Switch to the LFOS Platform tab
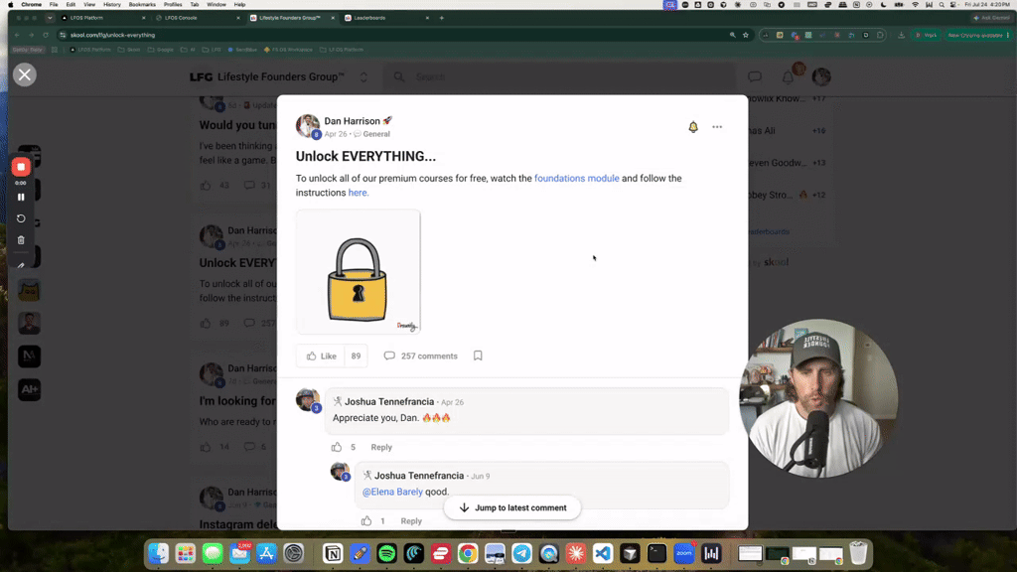Viewport: 1017px width, 572px height. click(x=100, y=18)
